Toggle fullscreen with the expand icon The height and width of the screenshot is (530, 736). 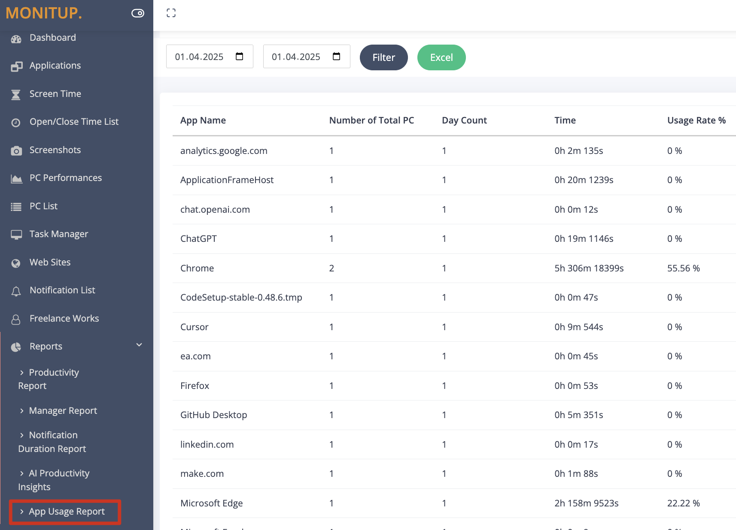171,13
